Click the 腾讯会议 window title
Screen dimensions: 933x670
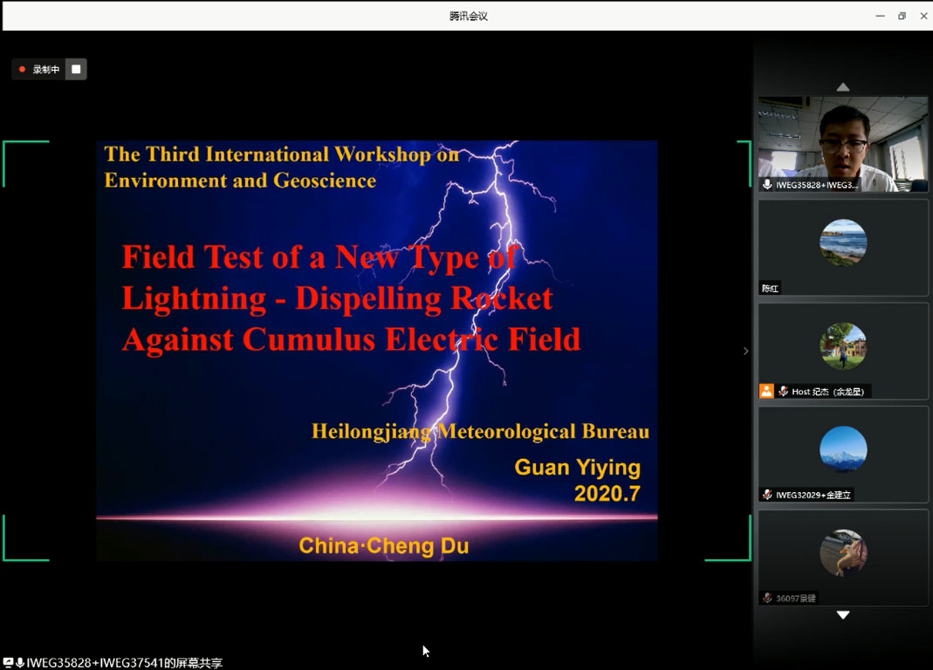[x=469, y=16]
